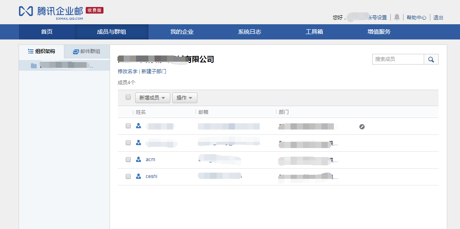Check the checkbox for member ceshi
460x229 pixels.
(x=128, y=176)
